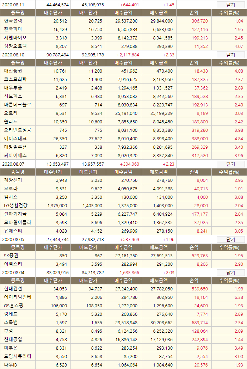Click stock name 제넨바이오
Viewport: 247px width, 369px height.
coord(15,38)
